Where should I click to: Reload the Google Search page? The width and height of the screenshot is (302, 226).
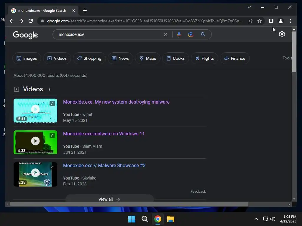(31, 21)
